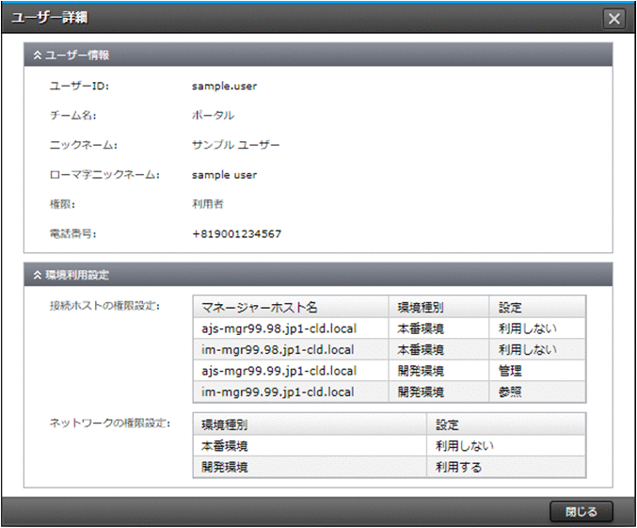Select host ajs-mgr99.99.jp1-cld.local
This screenshot has width=637, height=528.
[x=279, y=371]
